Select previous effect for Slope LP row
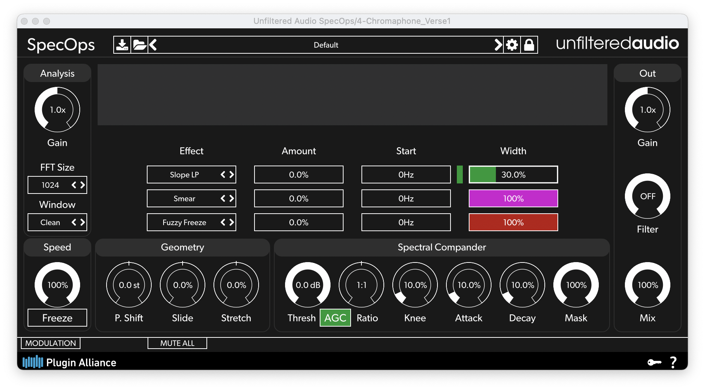 click(x=223, y=174)
